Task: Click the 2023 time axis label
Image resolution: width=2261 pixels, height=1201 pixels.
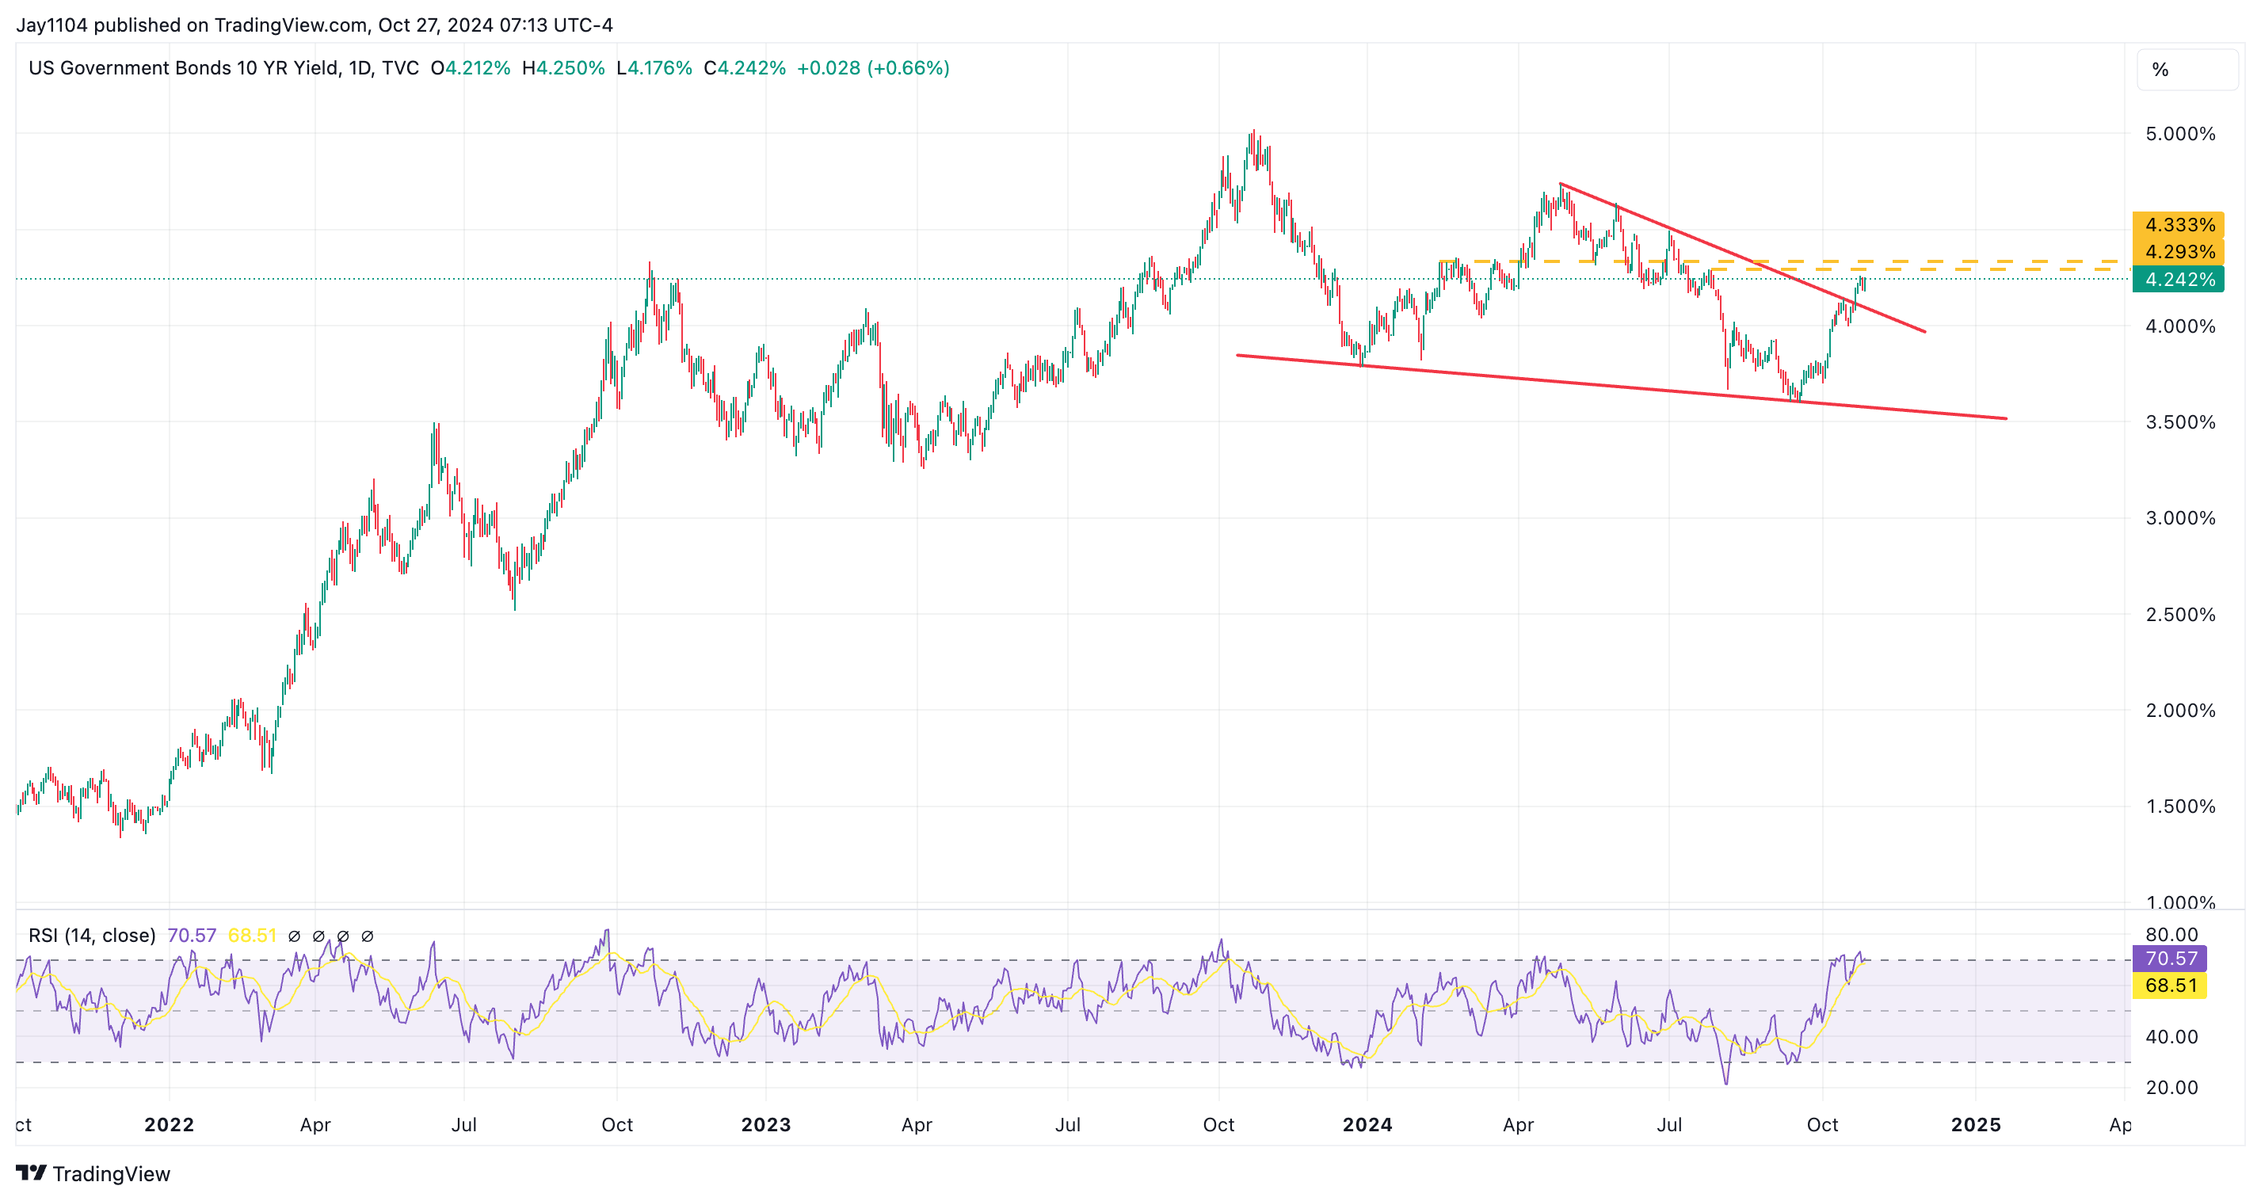Action: pyautogui.click(x=765, y=1123)
